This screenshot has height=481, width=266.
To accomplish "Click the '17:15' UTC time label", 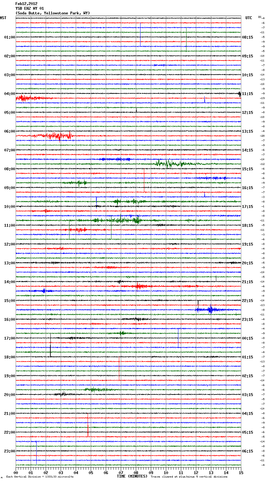I will (248, 207).
